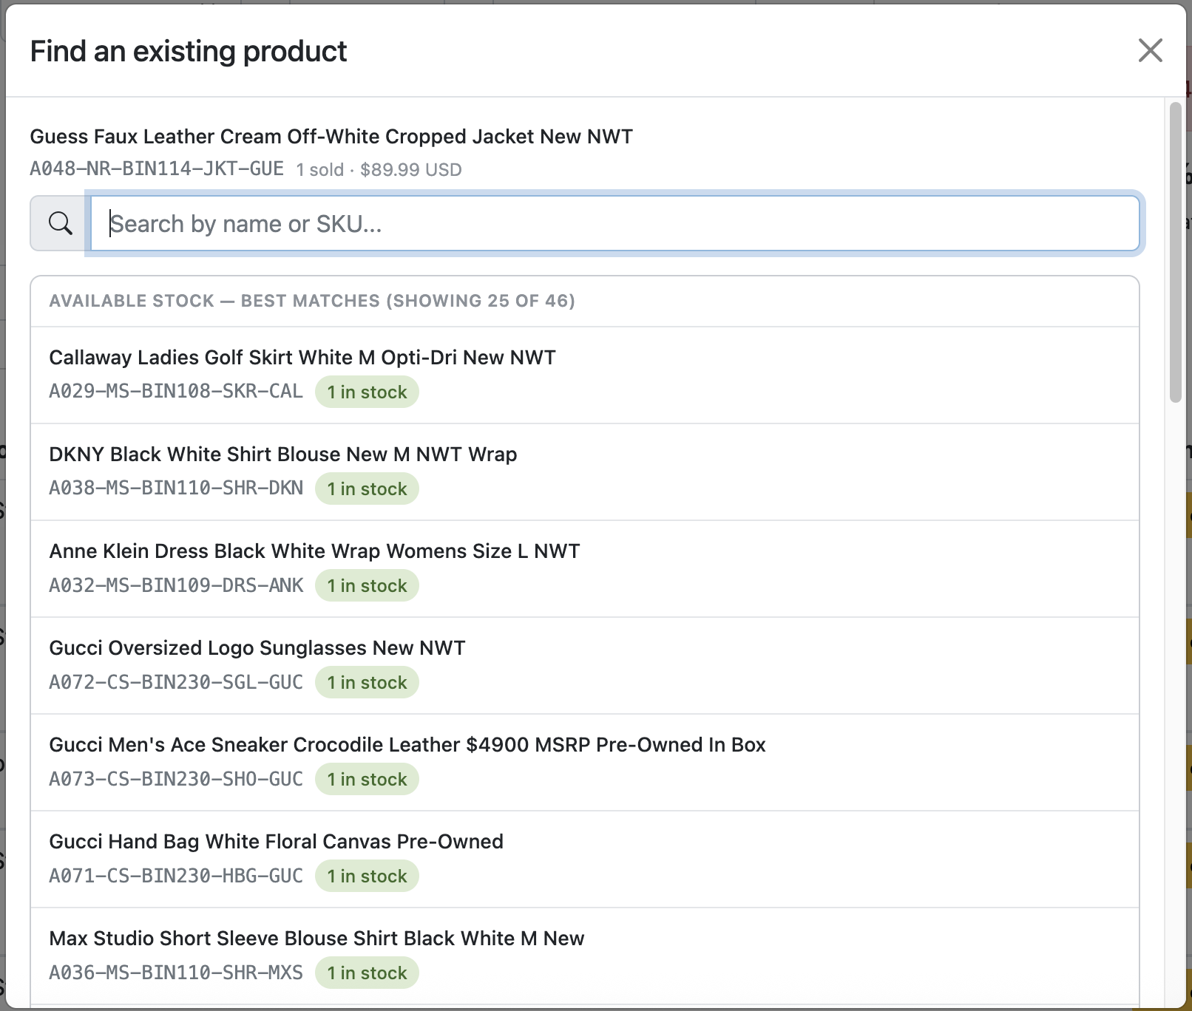Click SKU A029-MS-BIN108-SKR-CAL
The height and width of the screenshot is (1011, 1192).
click(x=176, y=392)
